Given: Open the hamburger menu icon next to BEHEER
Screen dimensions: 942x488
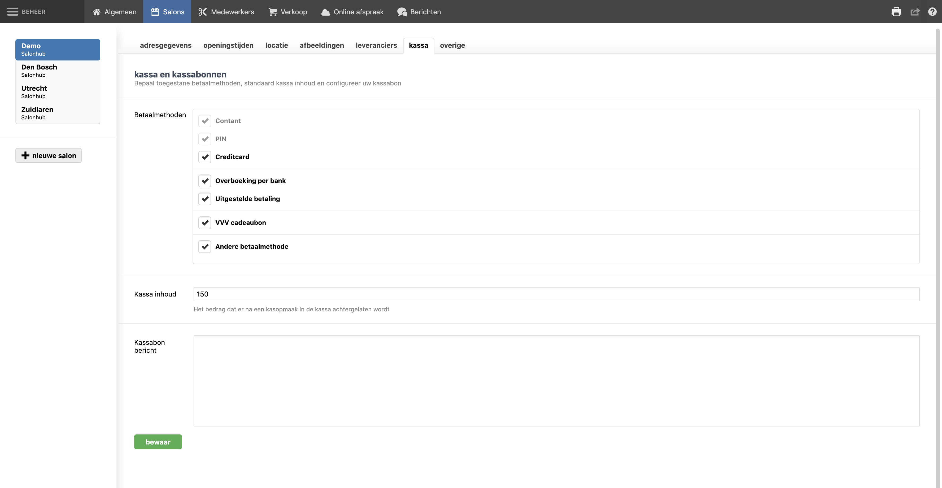Looking at the screenshot, I should point(12,12).
